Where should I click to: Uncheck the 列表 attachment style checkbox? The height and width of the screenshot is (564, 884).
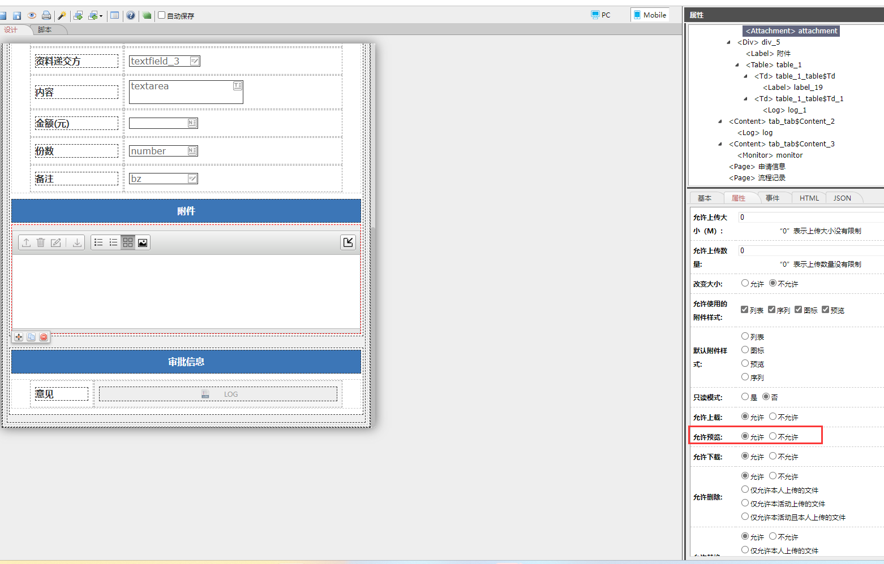coord(744,310)
